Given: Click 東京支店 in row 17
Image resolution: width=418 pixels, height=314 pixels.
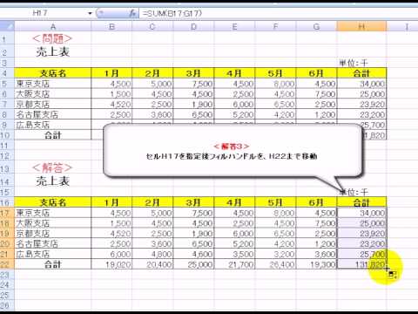Looking at the screenshot, I should (x=53, y=213).
